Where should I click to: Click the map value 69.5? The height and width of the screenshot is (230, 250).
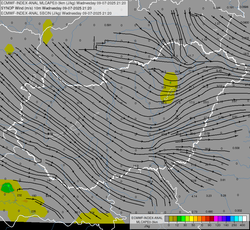164,103
